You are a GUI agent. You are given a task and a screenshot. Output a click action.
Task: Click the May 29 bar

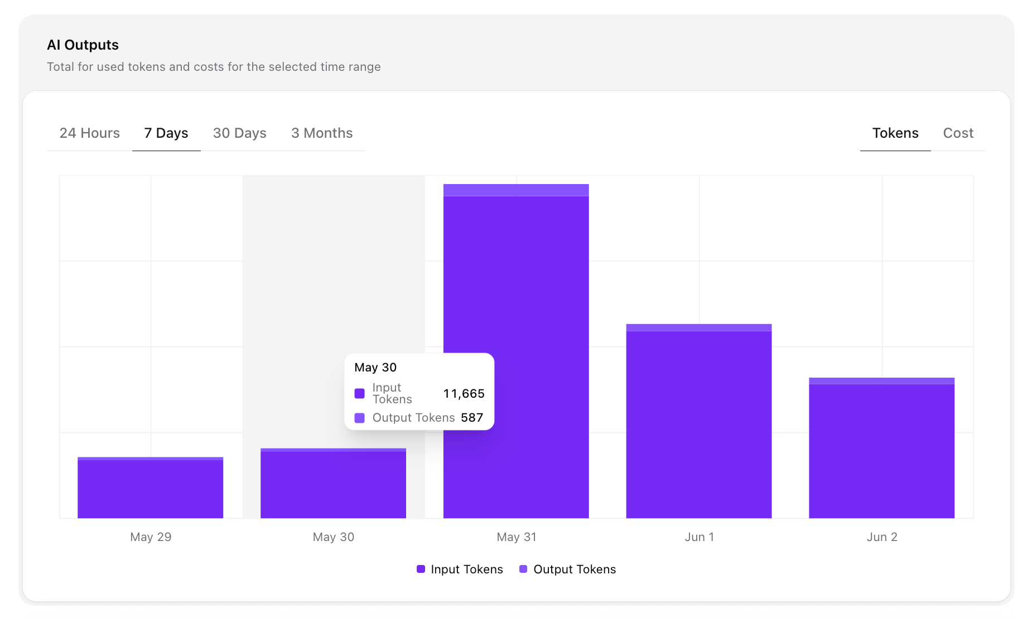tap(150, 489)
